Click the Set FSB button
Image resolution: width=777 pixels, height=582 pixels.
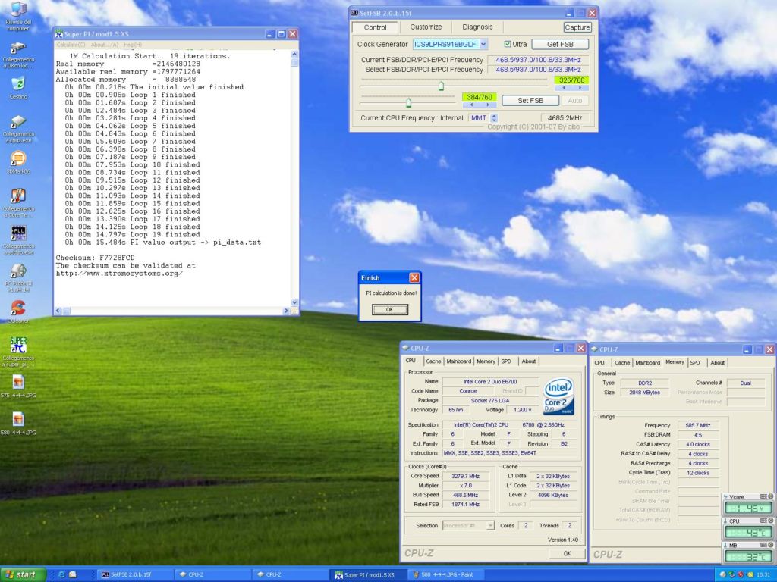(530, 101)
